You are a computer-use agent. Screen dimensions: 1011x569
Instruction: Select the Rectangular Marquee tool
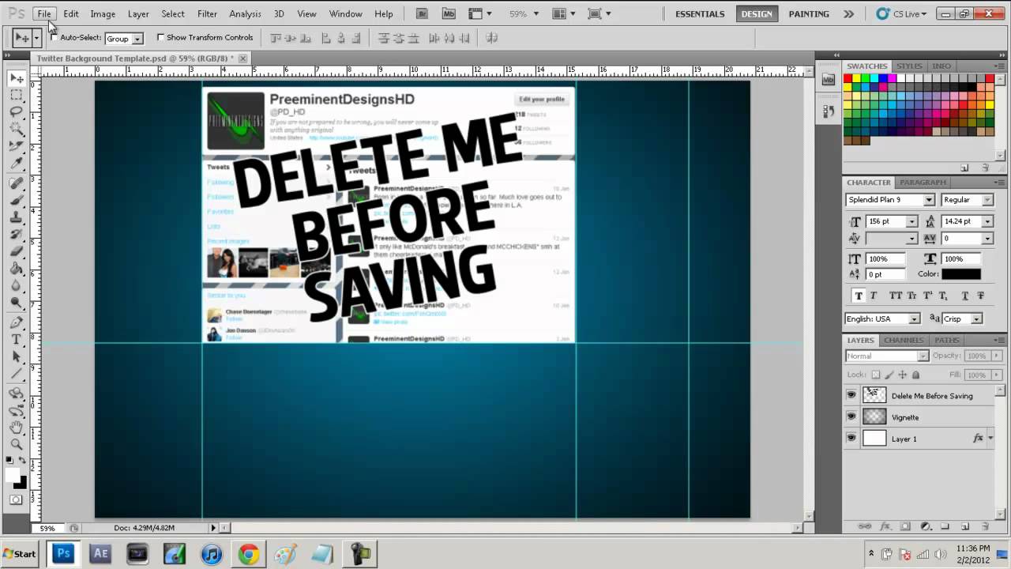pos(16,95)
